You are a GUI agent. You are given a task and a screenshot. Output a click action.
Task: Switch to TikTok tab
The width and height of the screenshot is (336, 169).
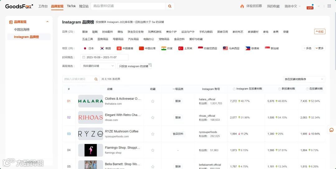[x=71, y=6]
